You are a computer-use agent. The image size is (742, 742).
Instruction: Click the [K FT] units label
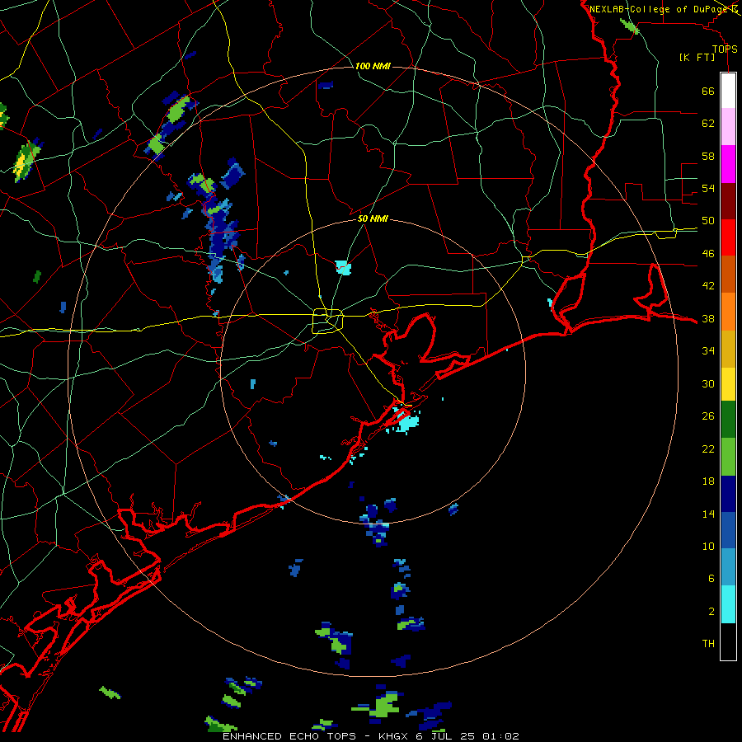click(697, 57)
